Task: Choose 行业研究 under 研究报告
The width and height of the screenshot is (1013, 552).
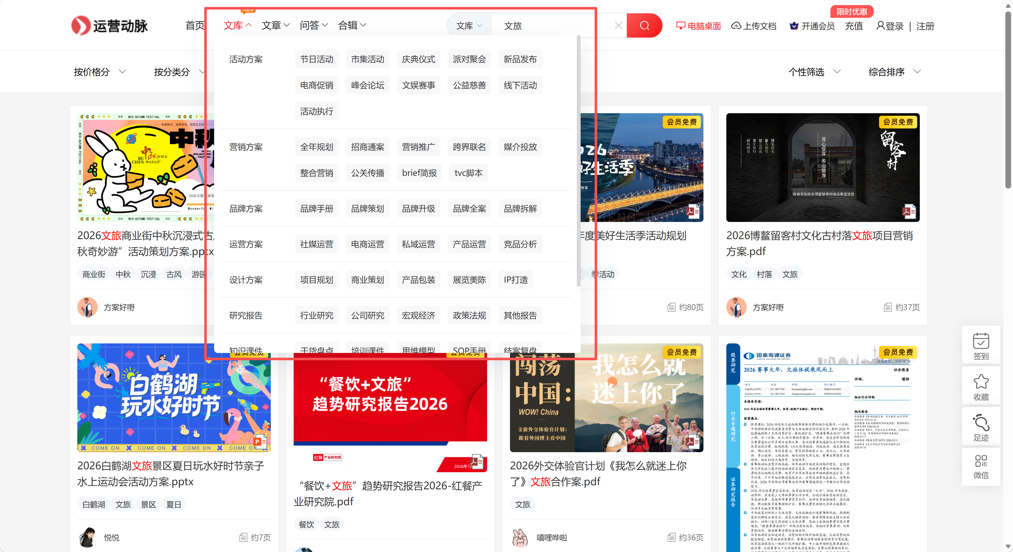Action: point(317,315)
